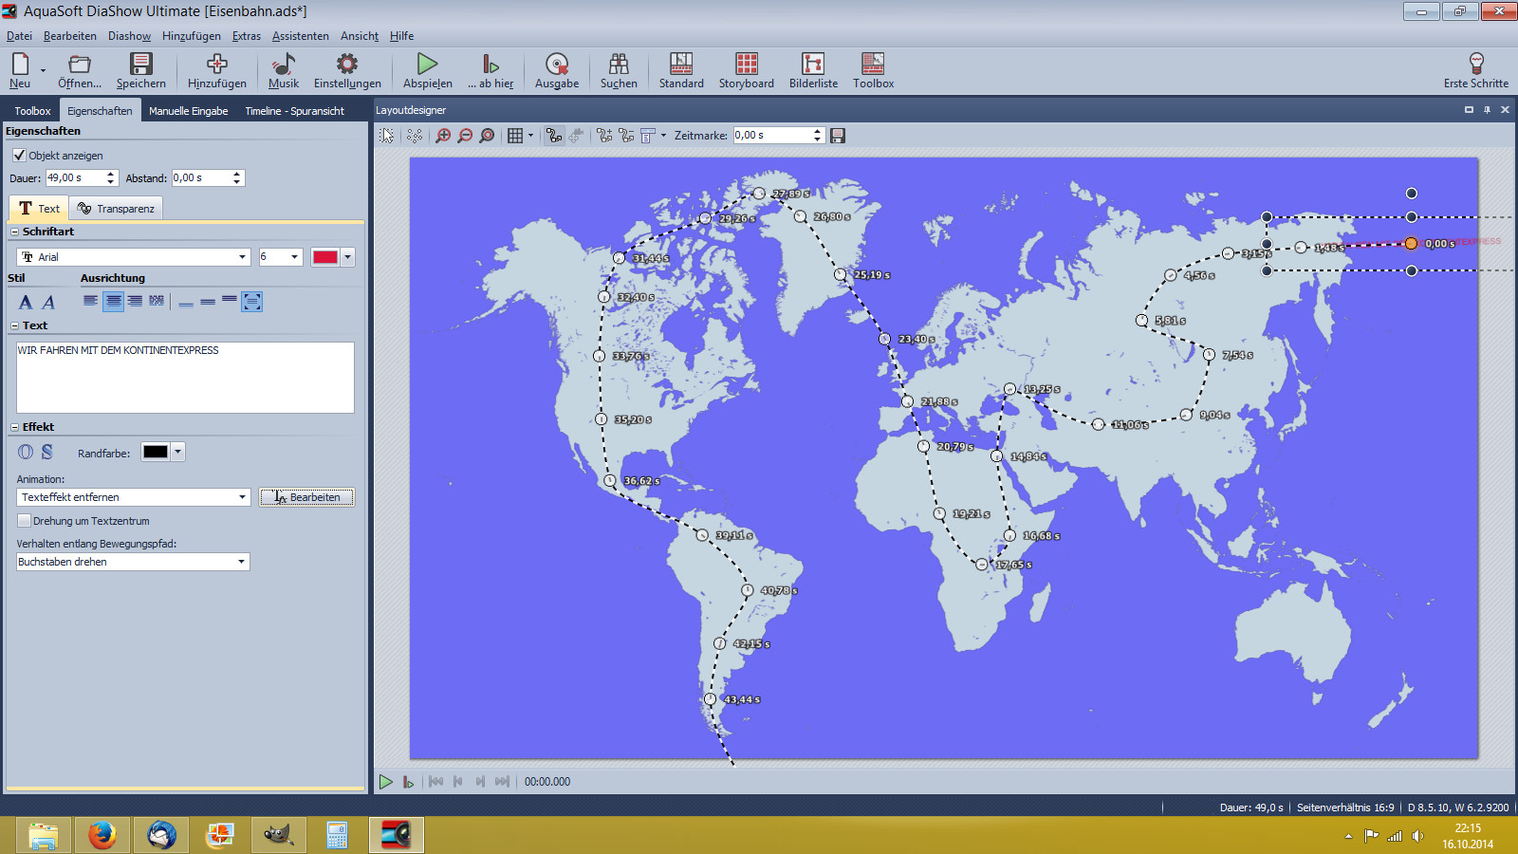Screen dimensions: 1518x854
Task: Select the bold style icon
Action: pos(26,302)
